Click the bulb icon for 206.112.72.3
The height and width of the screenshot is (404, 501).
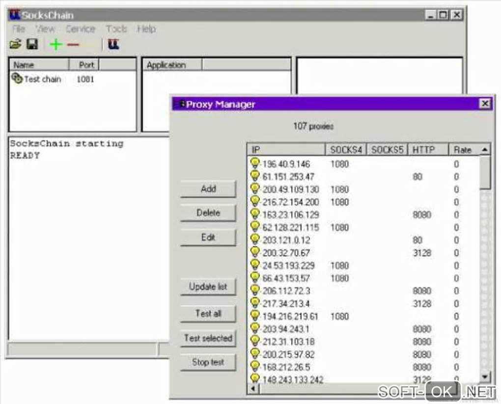click(255, 290)
